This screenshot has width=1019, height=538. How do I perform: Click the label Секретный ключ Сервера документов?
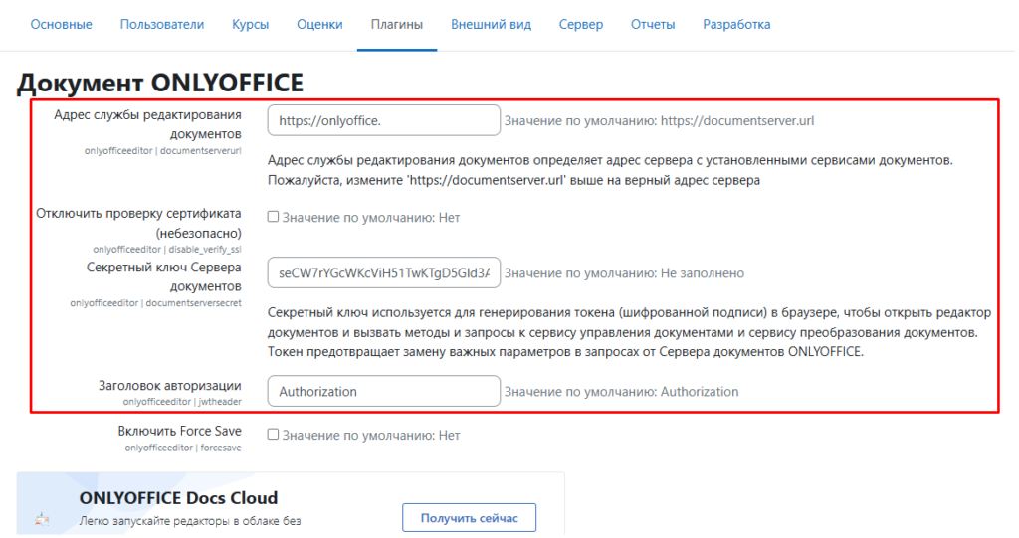164,276
